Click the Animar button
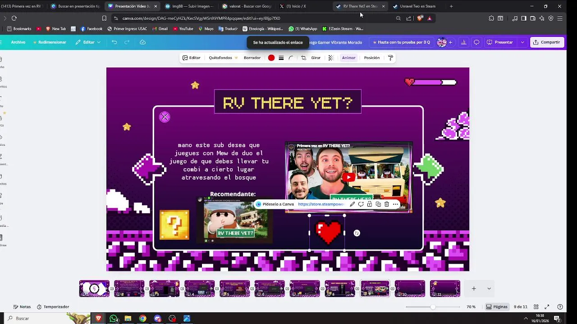Viewport: 577px width, 324px height. tap(348, 58)
